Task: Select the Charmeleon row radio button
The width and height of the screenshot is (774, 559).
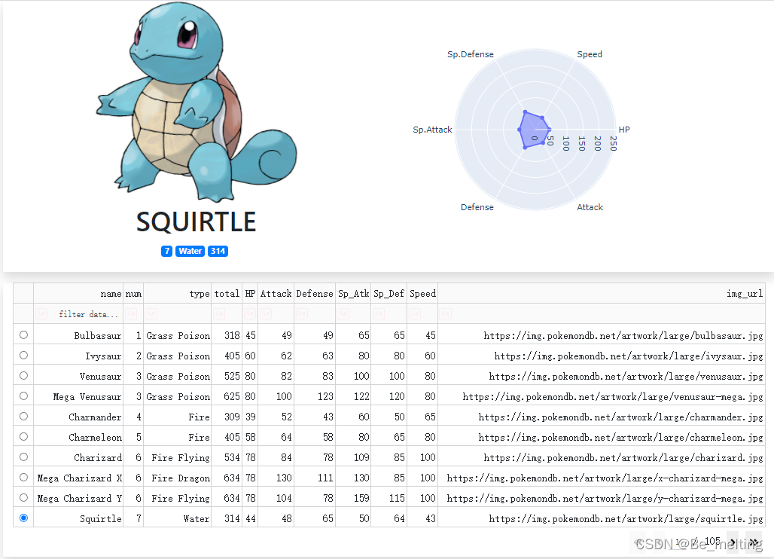Action: click(23, 436)
